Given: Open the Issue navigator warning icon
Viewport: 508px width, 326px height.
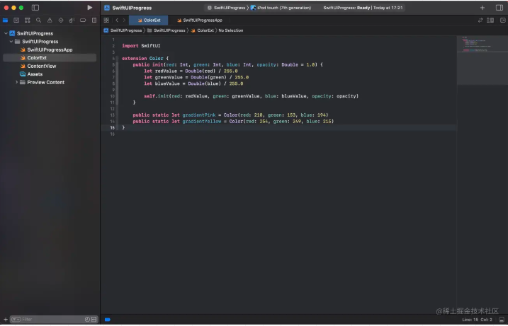Looking at the screenshot, I should pos(50,21).
